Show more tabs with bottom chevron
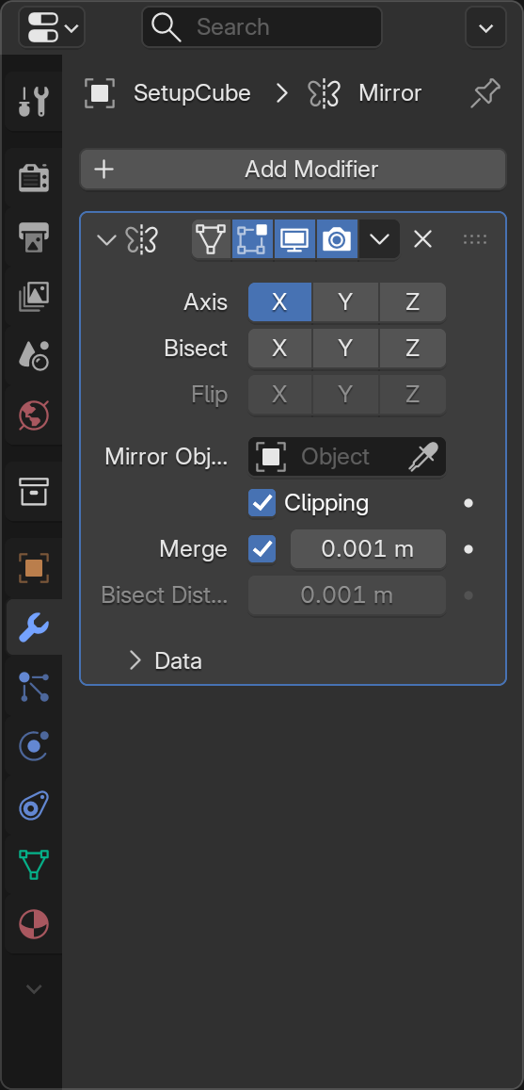This screenshot has height=1090, width=524. click(33, 988)
